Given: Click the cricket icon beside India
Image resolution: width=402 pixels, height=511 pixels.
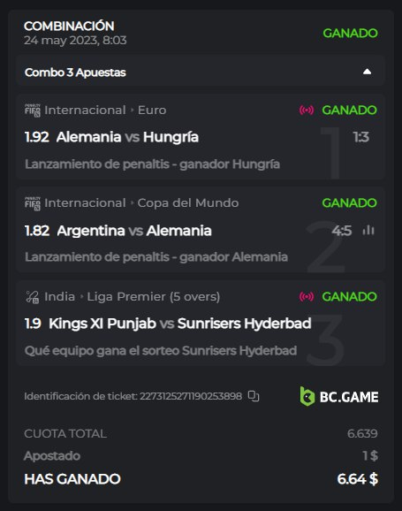Looking at the screenshot, I should tap(33, 297).
